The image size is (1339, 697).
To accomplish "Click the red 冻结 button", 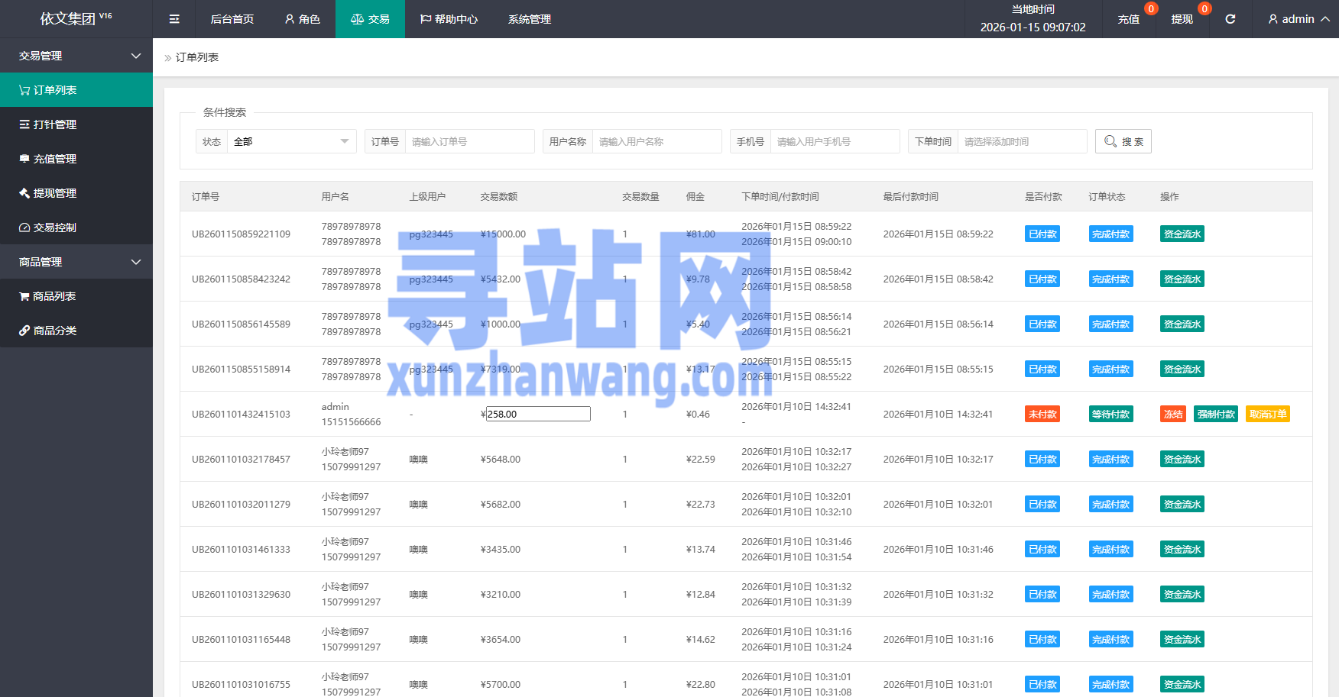I will [1173, 414].
